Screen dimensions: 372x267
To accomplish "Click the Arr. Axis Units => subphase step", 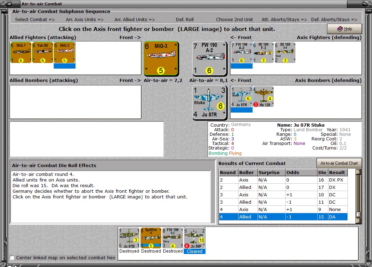I will [x=85, y=20].
